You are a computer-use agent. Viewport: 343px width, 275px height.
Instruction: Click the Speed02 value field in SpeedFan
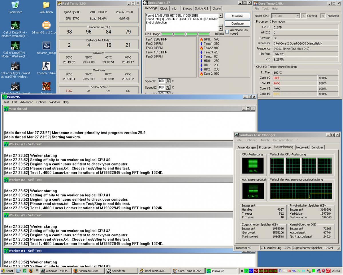161,88
